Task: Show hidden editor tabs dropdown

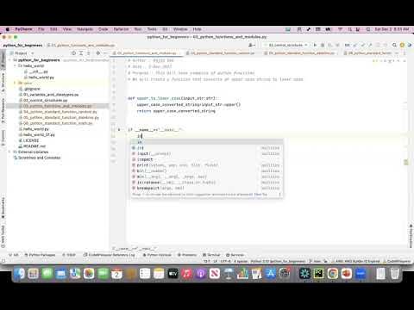Action: point(398,53)
